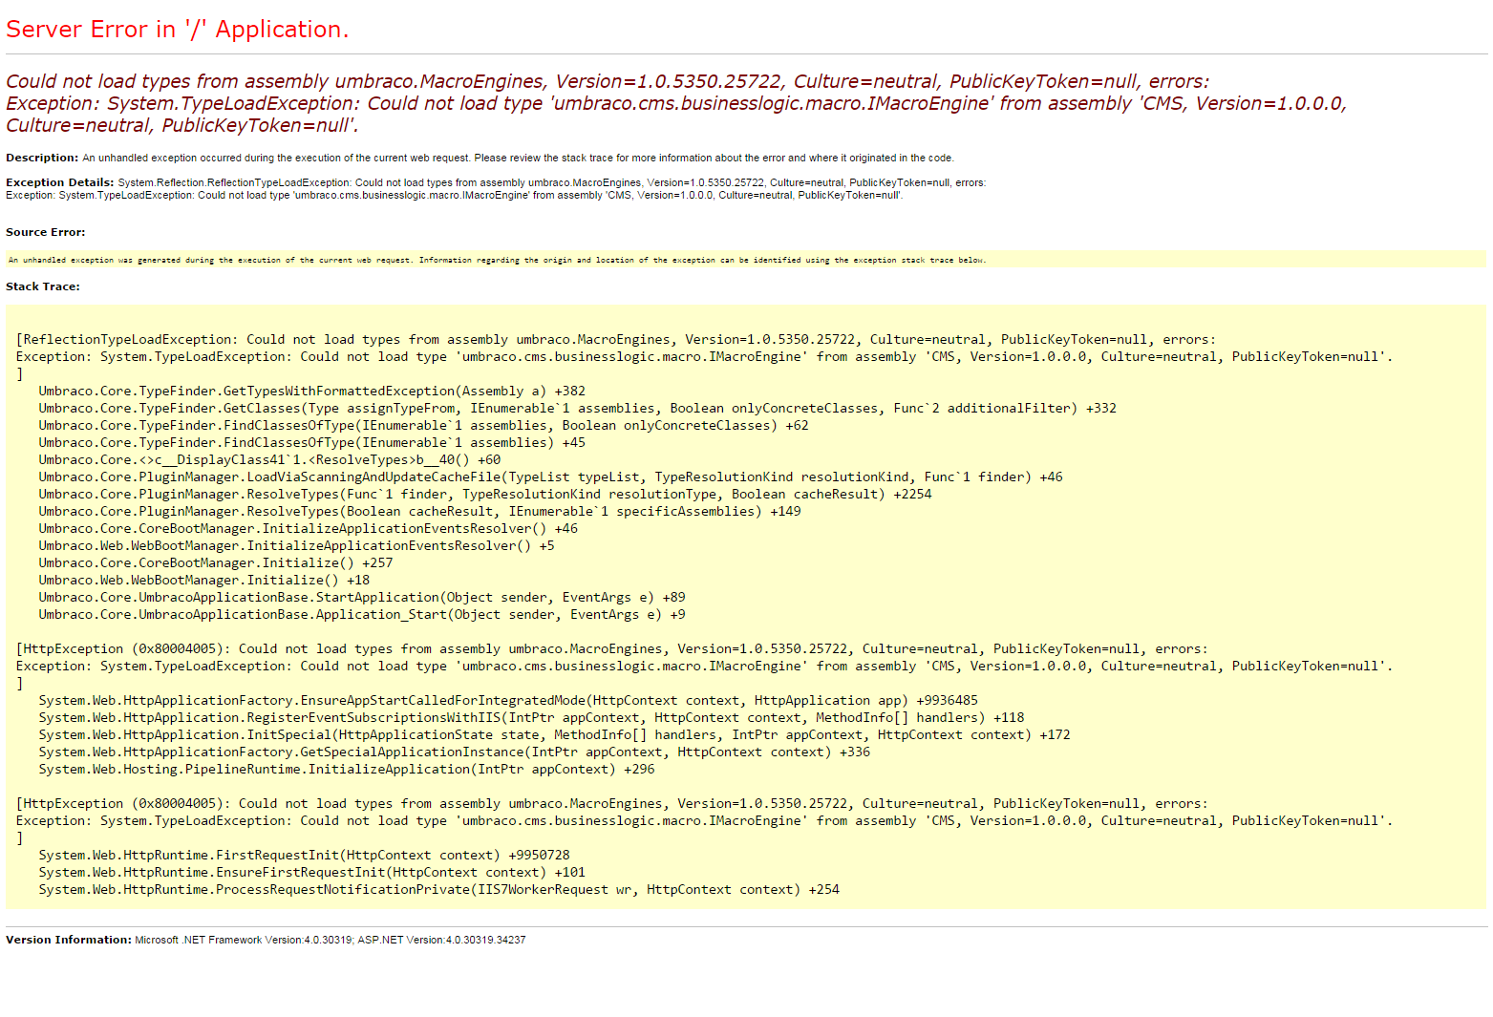
Task: Click the 'UmbracoApplicationBase.Application_Start' line
Action: (x=362, y=614)
